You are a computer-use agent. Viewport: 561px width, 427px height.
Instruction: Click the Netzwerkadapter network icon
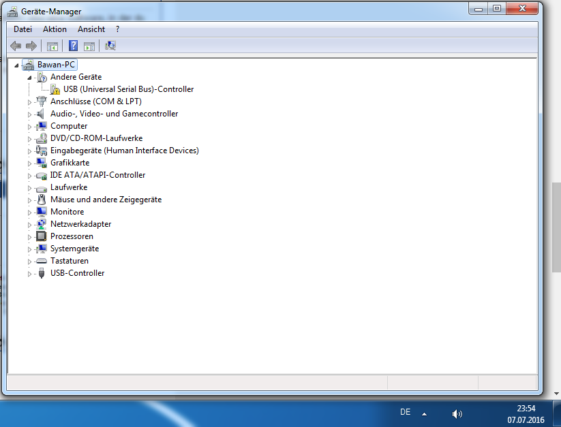pos(42,224)
